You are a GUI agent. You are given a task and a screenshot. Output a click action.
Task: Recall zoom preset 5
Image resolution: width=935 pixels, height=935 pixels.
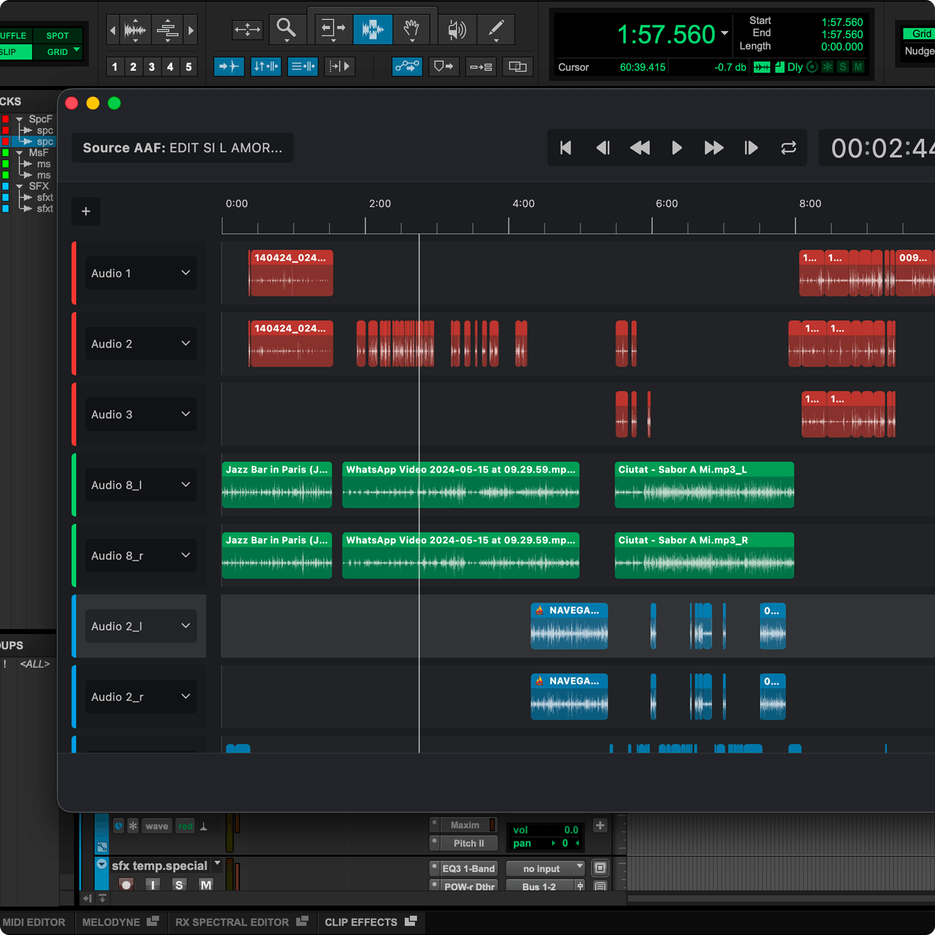tap(189, 67)
